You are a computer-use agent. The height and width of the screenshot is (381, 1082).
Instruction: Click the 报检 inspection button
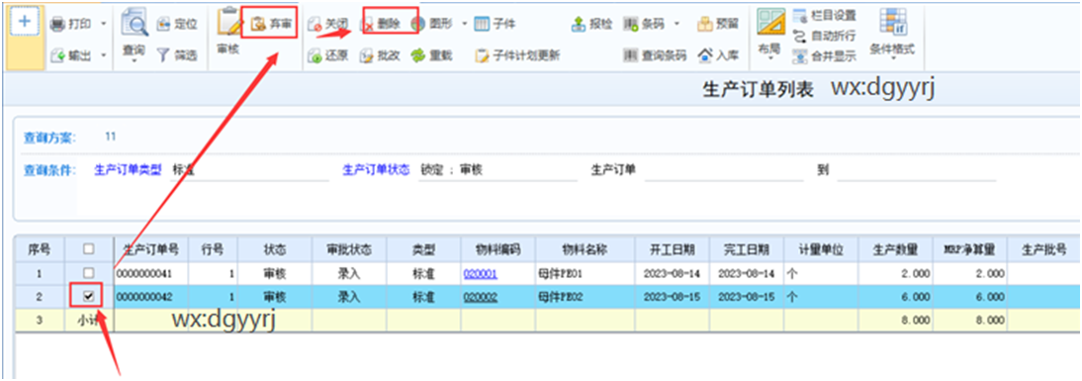coord(592,24)
